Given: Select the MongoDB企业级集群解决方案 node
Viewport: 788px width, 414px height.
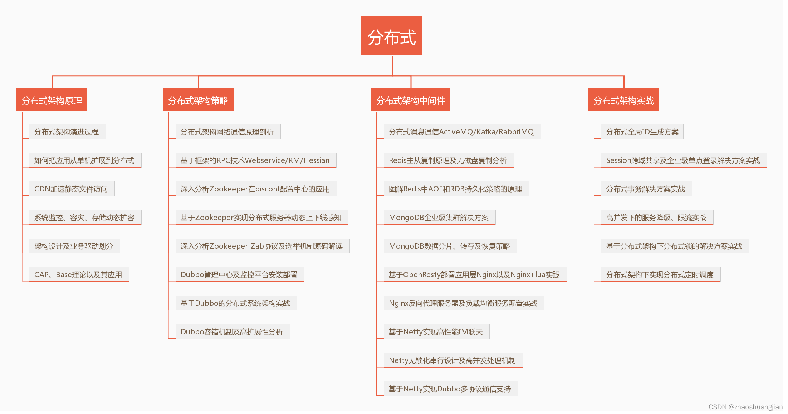Looking at the screenshot, I should (x=439, y=217).
